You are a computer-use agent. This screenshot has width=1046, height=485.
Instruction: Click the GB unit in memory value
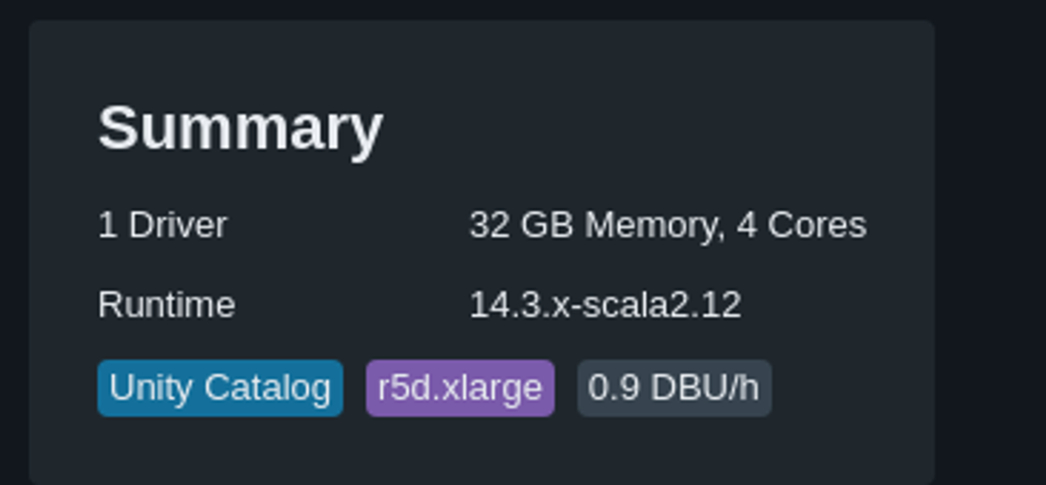[547, 225]
